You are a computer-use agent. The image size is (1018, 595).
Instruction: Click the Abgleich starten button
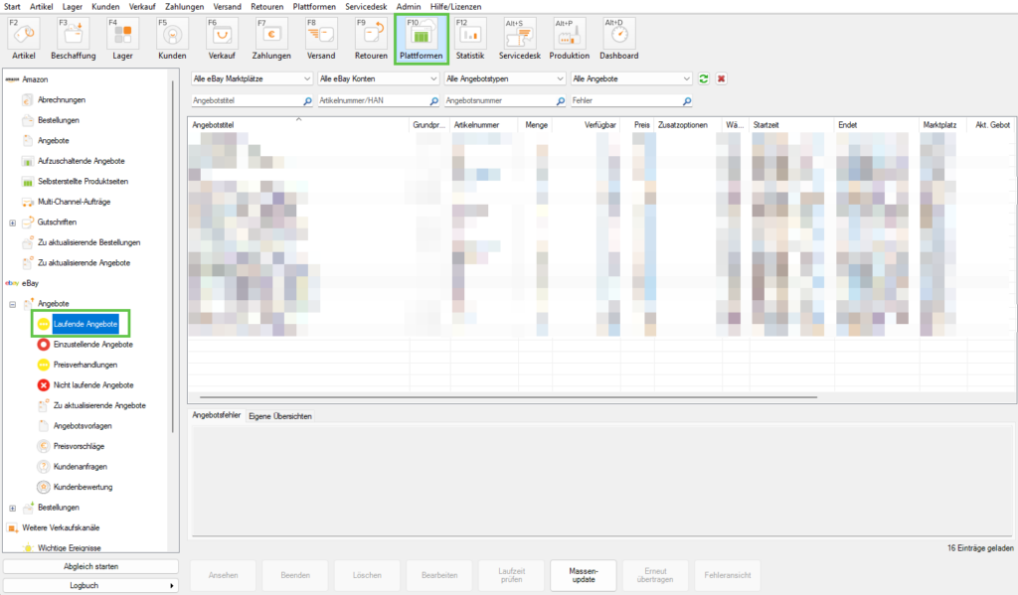[x=90, y=566]
